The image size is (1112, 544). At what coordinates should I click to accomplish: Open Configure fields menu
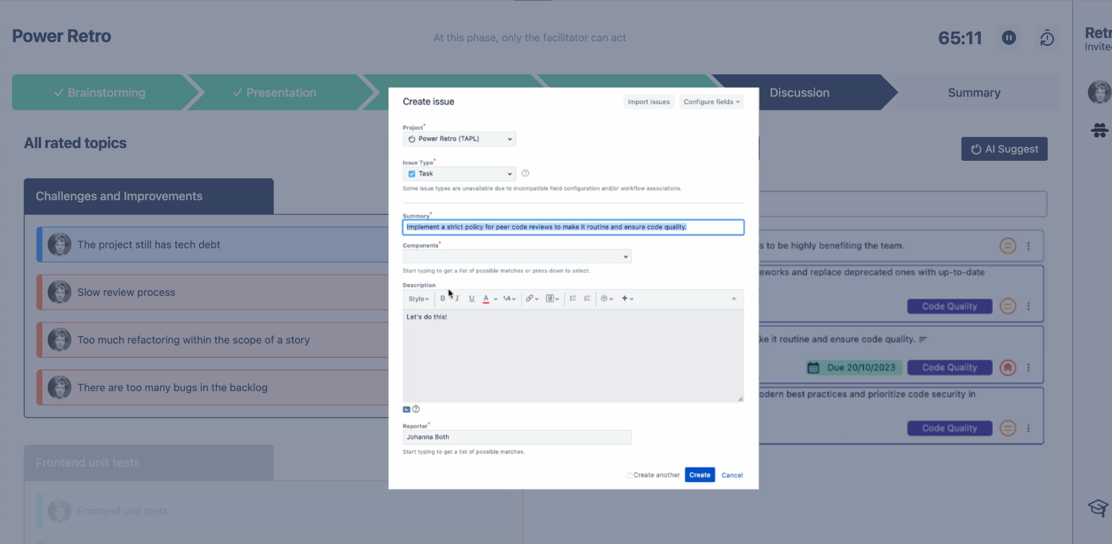pyautogui.click(x=711, y=102)
